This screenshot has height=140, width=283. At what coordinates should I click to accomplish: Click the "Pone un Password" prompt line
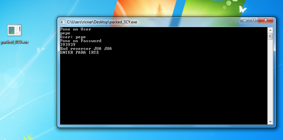[81, 41]
